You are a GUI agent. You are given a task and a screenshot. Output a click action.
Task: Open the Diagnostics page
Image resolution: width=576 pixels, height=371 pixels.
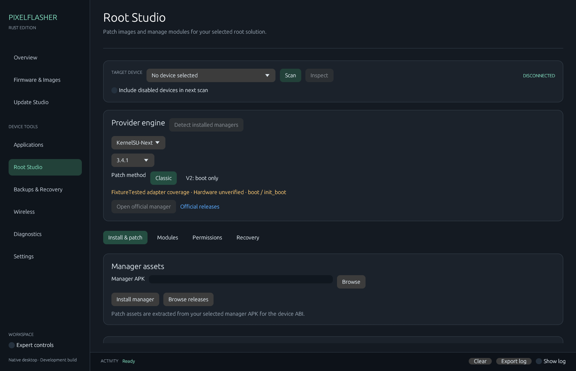(x=45, y=234)
